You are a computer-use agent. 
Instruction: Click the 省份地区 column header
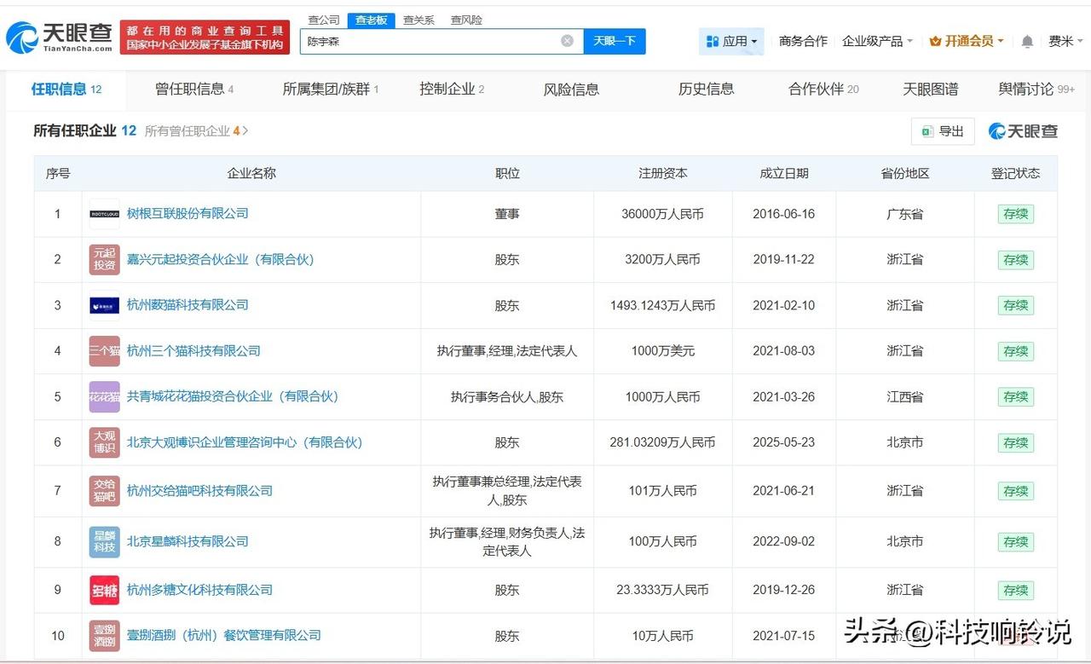(905, 173)
